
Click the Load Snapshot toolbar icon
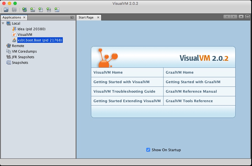(6, 10)
